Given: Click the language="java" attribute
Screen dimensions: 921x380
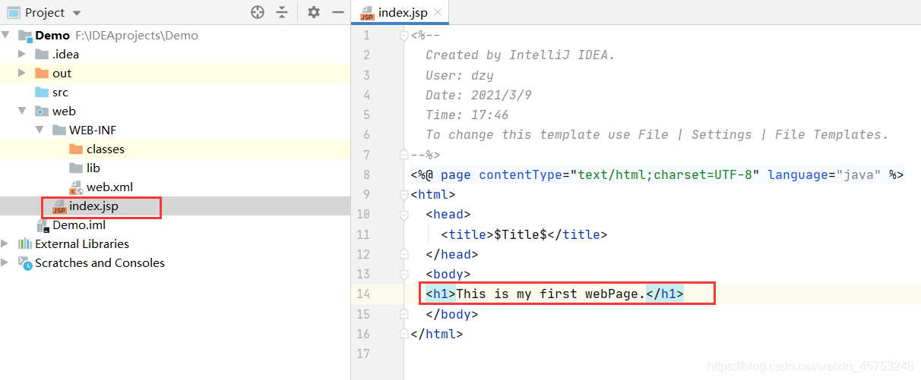Looking at the screenshot, I should [824, 174].
